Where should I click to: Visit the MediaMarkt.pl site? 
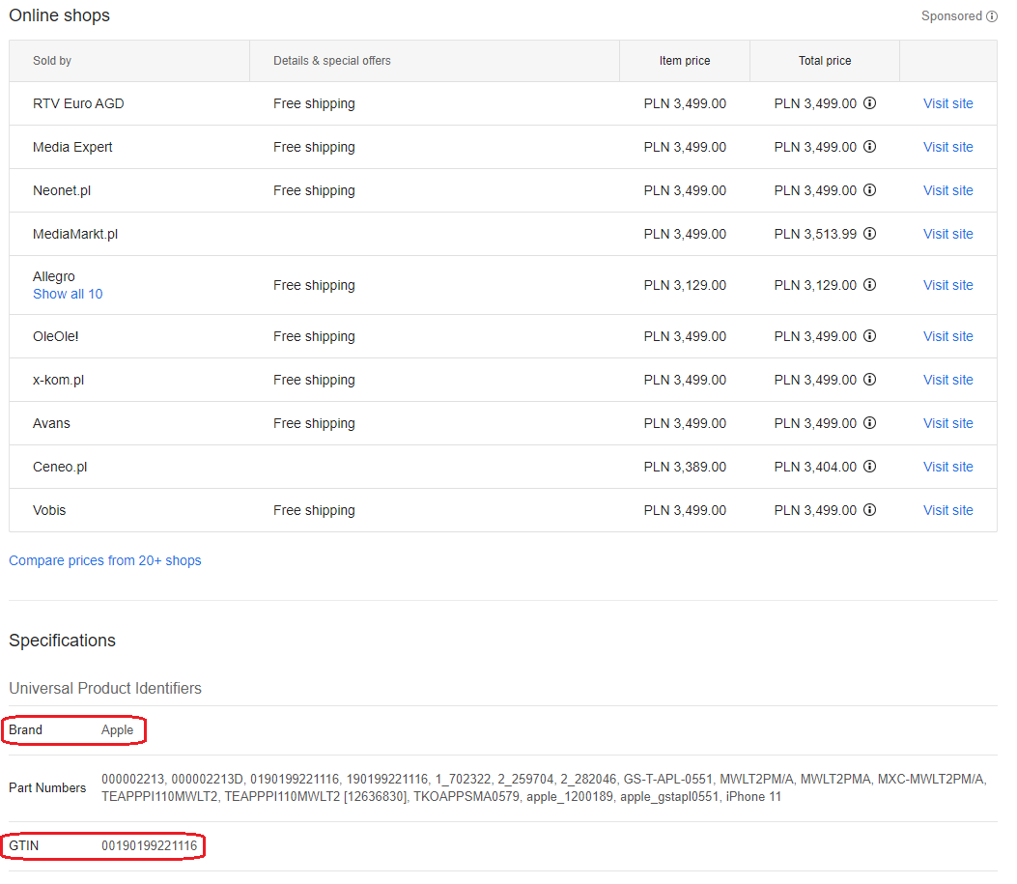pos(948,234)
